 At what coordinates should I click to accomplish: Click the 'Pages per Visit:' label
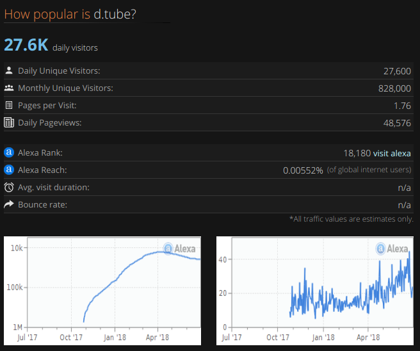click(x=47, y=105)
